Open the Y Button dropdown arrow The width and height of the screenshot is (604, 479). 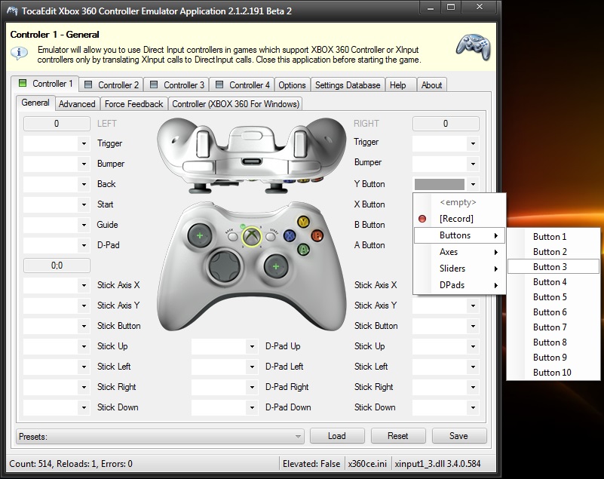click(473, 185)
